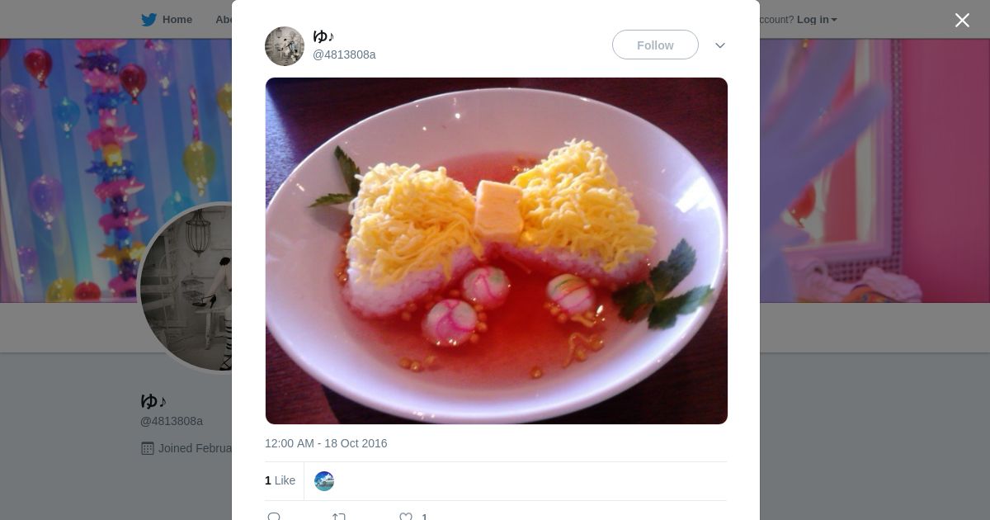Toggle the heart like icon
Viewport: 990px width, 520px height.
406,517
